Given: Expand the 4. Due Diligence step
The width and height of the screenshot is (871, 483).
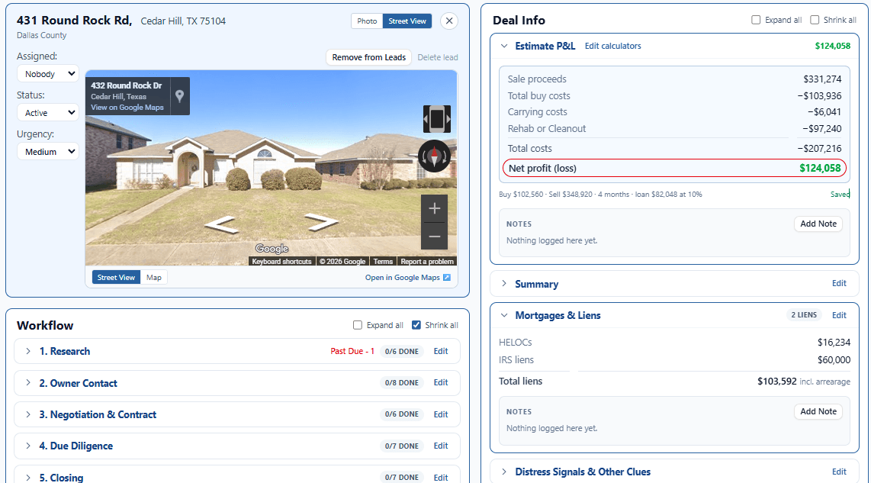Looking at the screenshot, I should coord(27,446).
